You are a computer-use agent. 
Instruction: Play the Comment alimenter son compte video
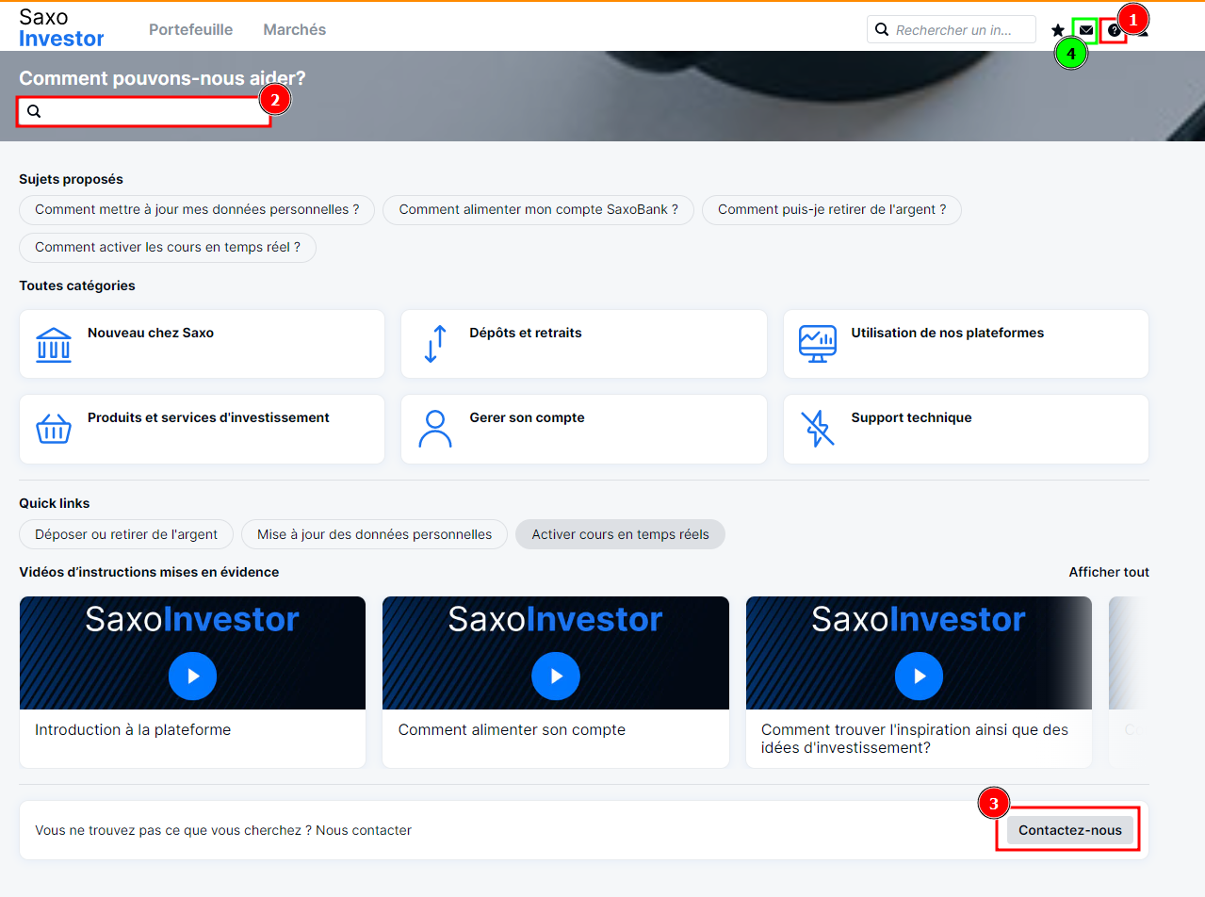[556, 676]
